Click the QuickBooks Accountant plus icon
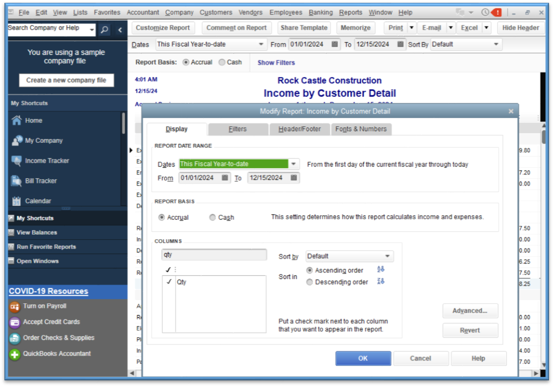The height and width of the screenshot is (387, 554). [14, 354]
